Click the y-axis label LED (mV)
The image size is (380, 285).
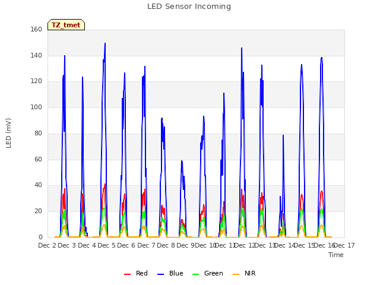8,133
